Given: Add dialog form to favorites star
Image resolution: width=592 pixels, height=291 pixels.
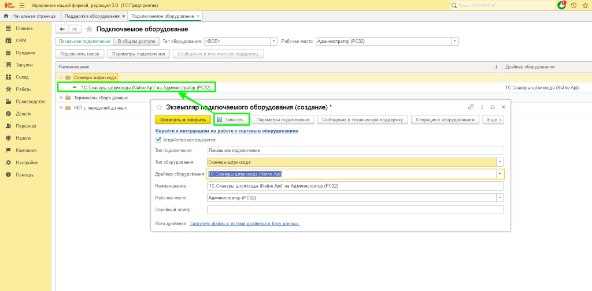Looking at the screenshot, I should tap(159, 107).
